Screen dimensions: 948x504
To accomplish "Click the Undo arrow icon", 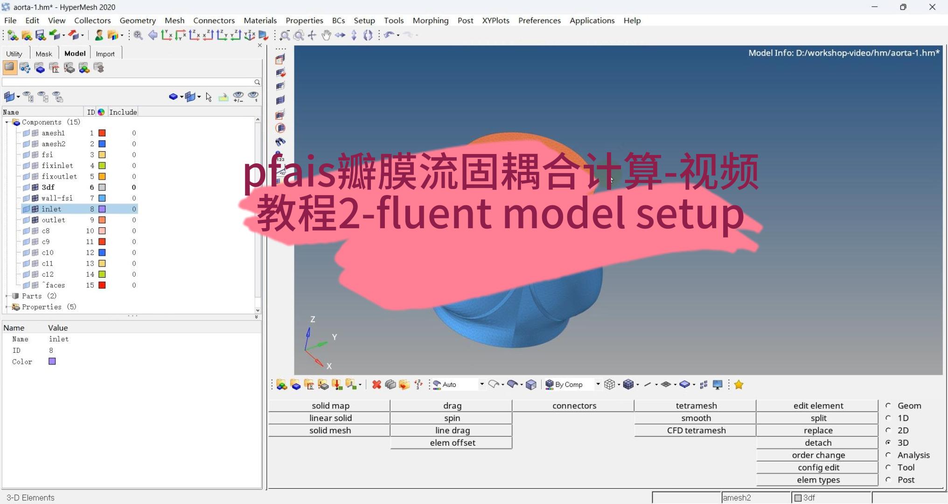I will (389, 35).
